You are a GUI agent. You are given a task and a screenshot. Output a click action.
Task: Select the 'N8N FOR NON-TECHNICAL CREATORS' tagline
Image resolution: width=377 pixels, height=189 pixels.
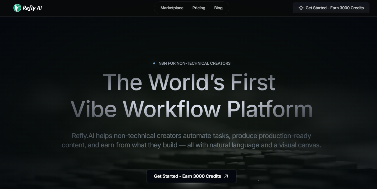(194, 63)
